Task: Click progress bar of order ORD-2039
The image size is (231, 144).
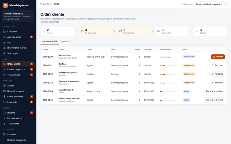Action: (168, 57)
